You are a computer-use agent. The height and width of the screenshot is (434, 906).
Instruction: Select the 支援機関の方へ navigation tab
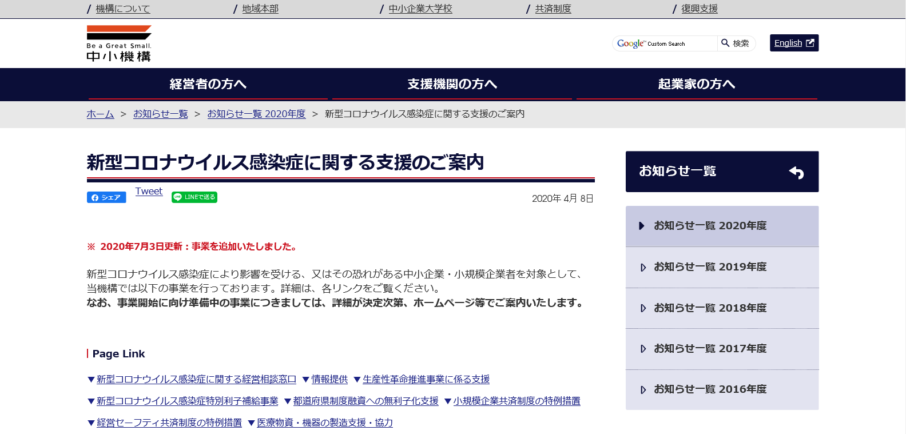[452, 84]
